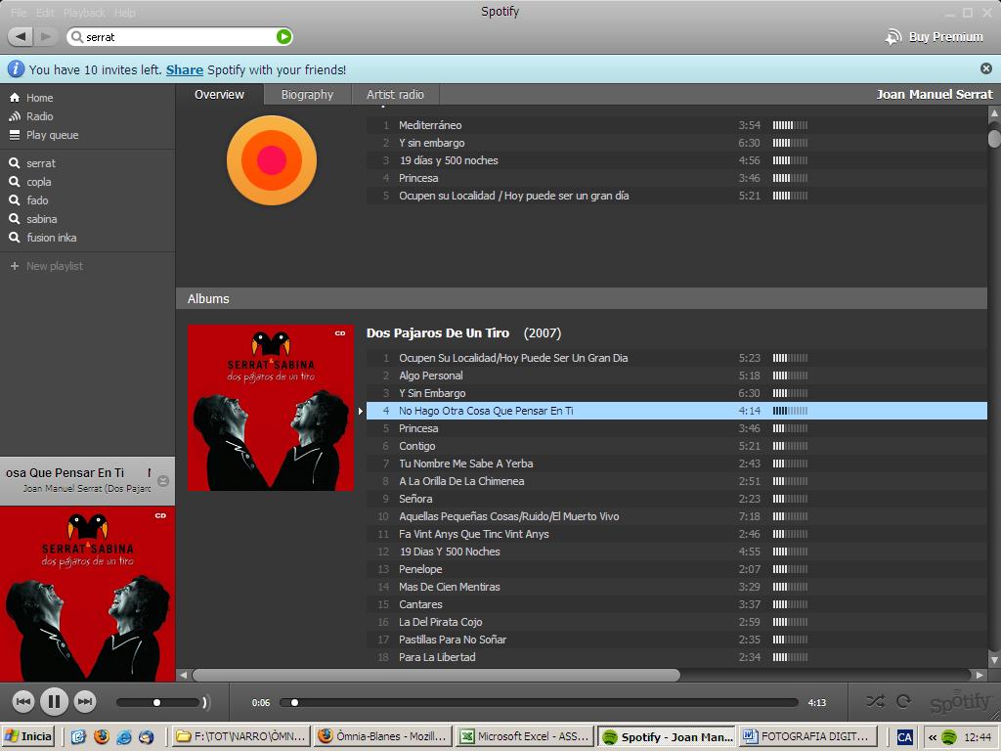Go forward with the right navigation arrow

point(45,36)
